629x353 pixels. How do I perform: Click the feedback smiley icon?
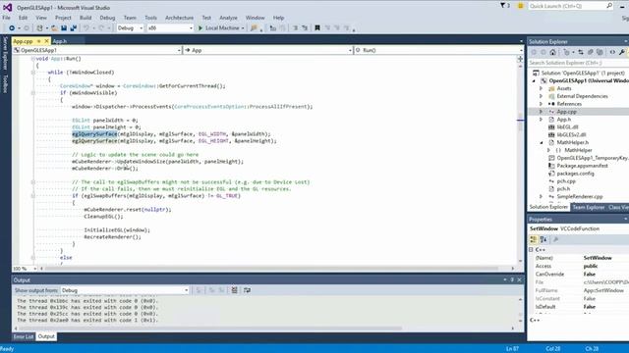pyautogui.click(x=520, y=6)
